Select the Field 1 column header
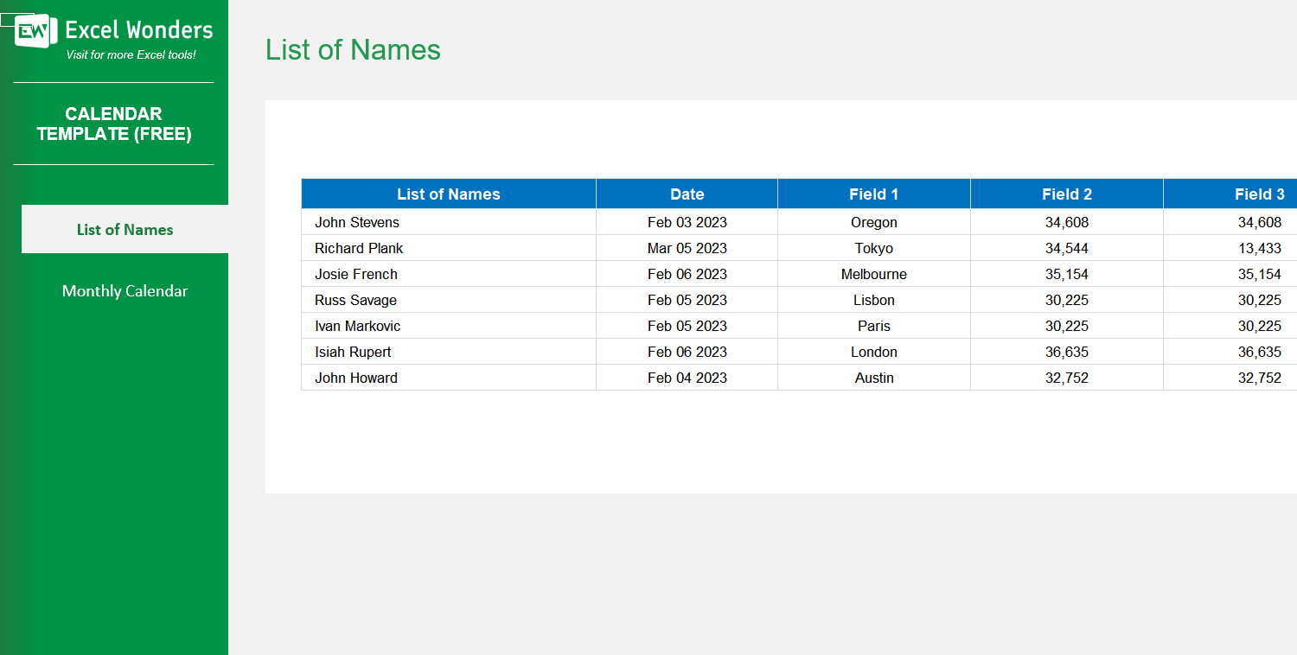 873,194
